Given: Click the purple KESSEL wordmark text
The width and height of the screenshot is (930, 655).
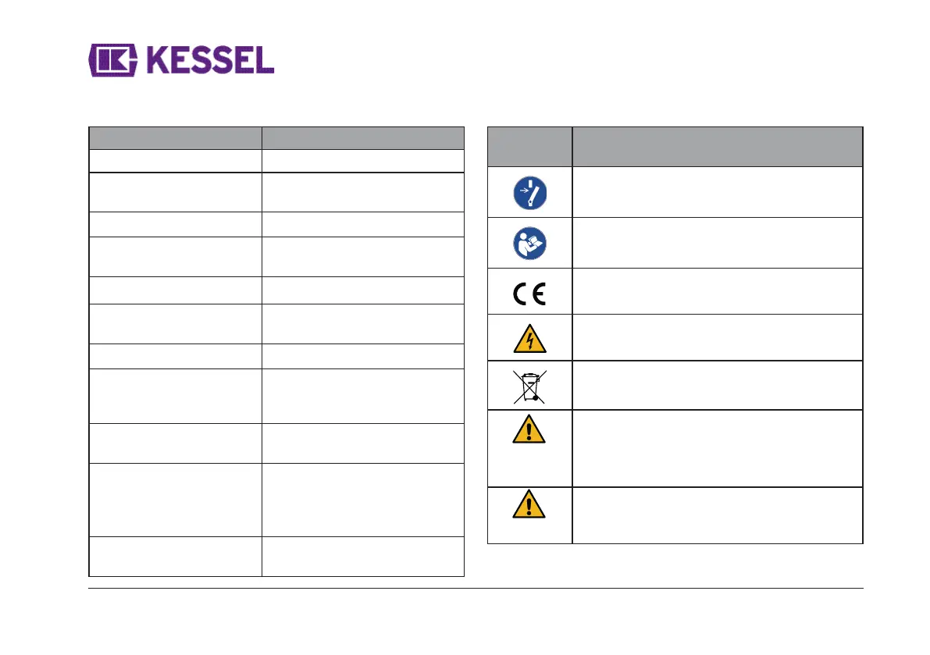Looking at the screenshot, I should pos(209,60).
